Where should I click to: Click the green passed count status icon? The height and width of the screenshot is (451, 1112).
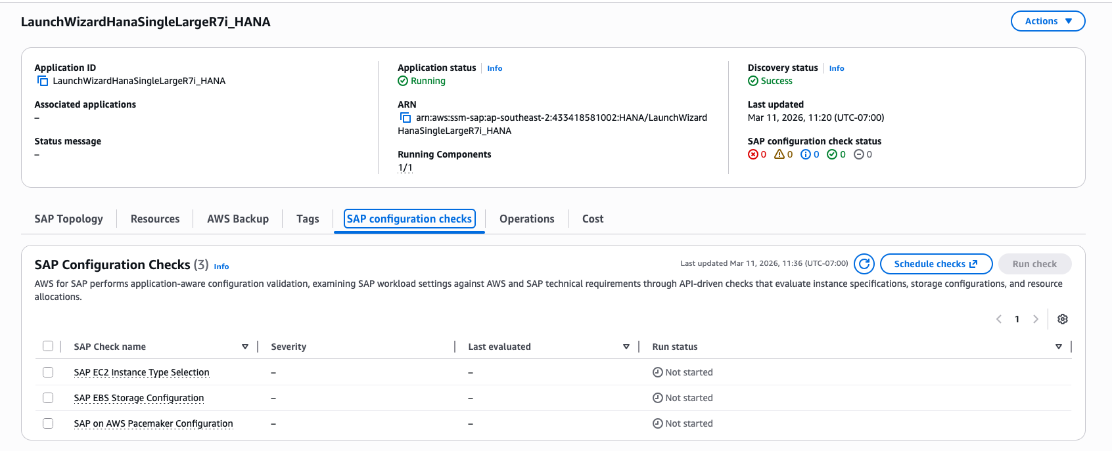pos(832,155)
